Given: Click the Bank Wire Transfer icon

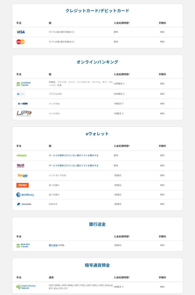Looking at the screenshot, I should click(x=23, y=245).
